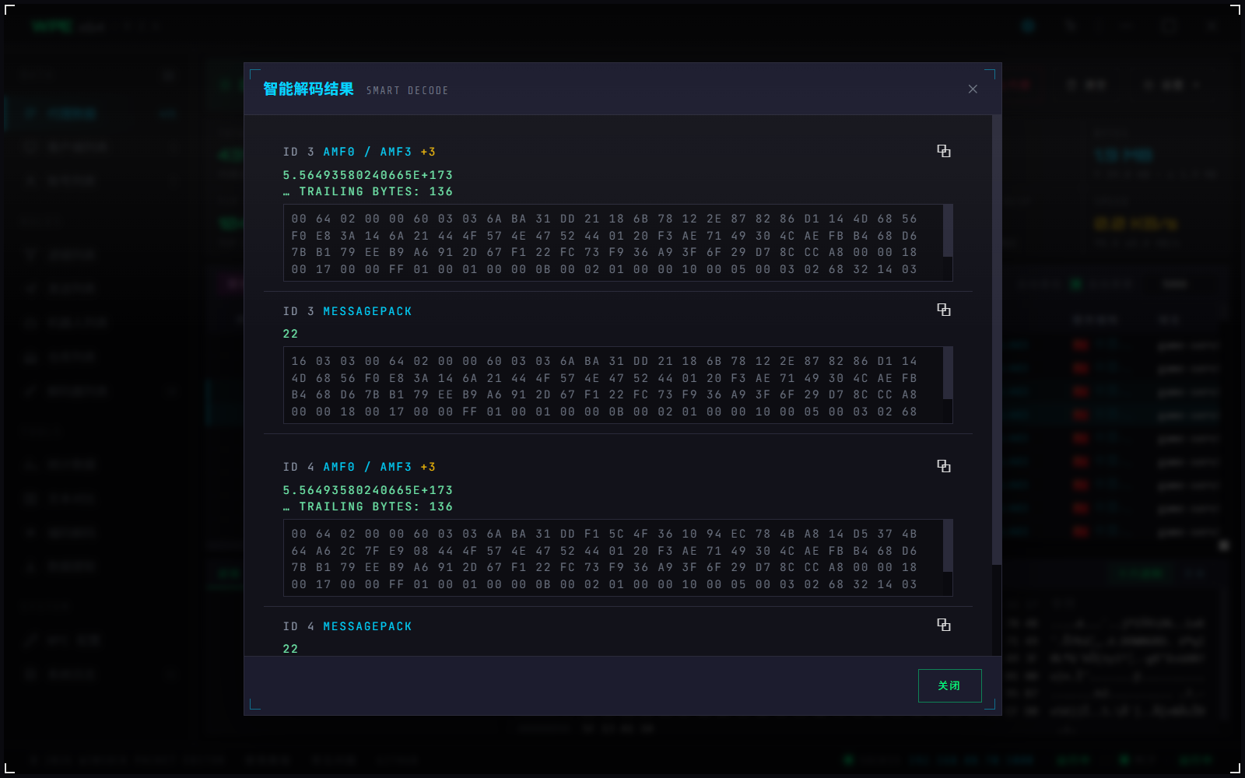
Task: Click the SMART DECODE subtitle
Action: pyautogui.click(x=407, y=90)
